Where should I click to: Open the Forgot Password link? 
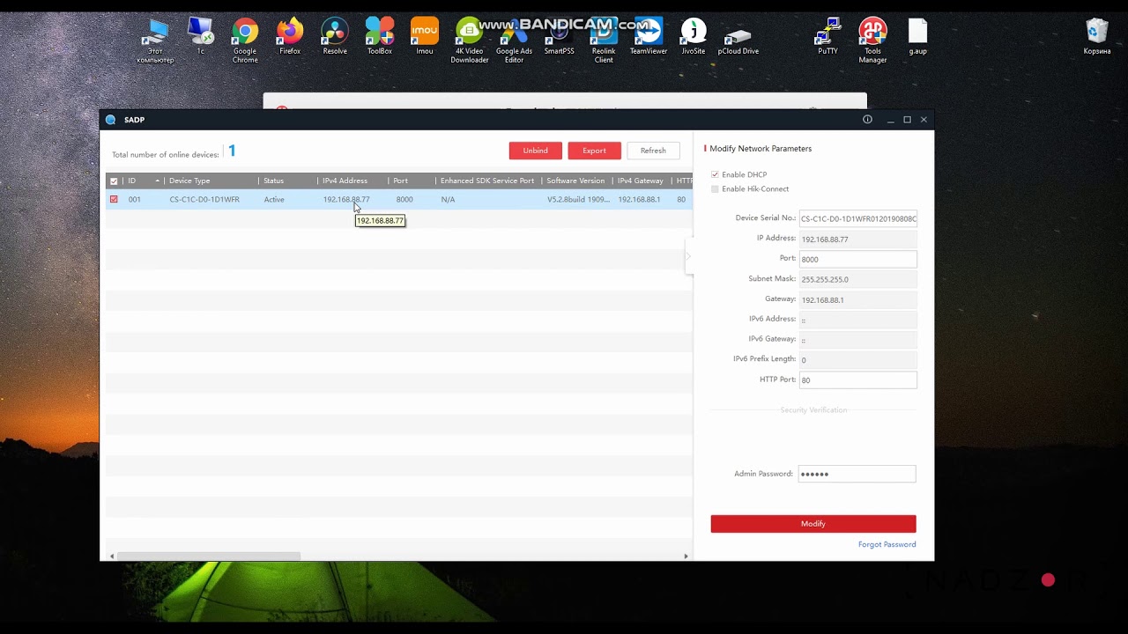887,544
